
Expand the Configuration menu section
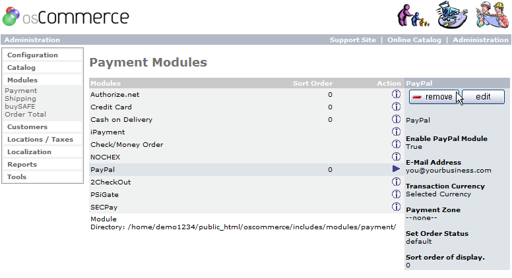(32, 55)
